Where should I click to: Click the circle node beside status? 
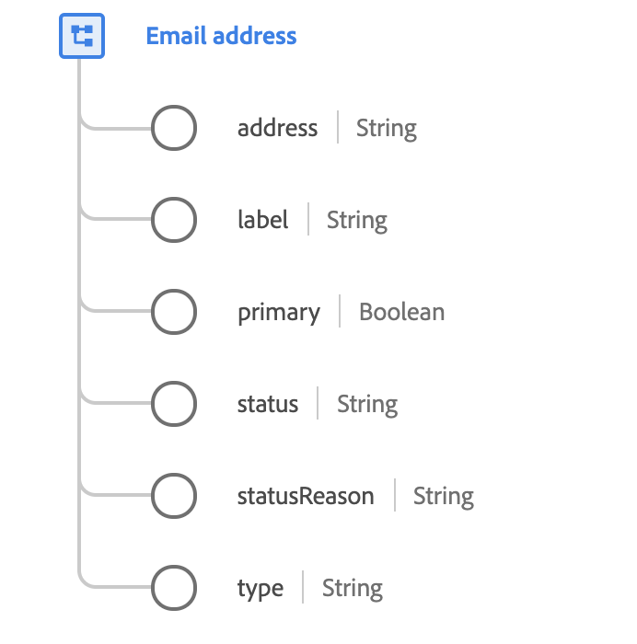pyautogui.click(x=173, y=404)
